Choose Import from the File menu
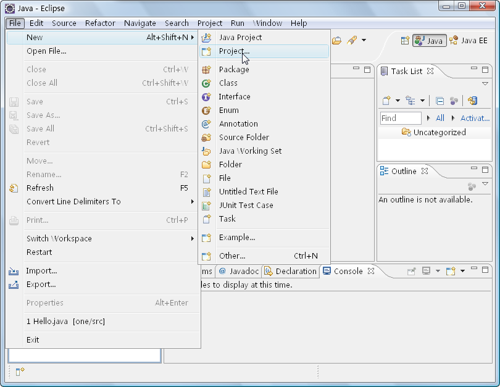The width and height of the screenshot is (500, 387). coord(41,270)
